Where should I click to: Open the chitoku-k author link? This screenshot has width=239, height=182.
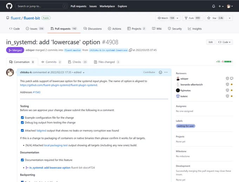(x=26, y=72)
